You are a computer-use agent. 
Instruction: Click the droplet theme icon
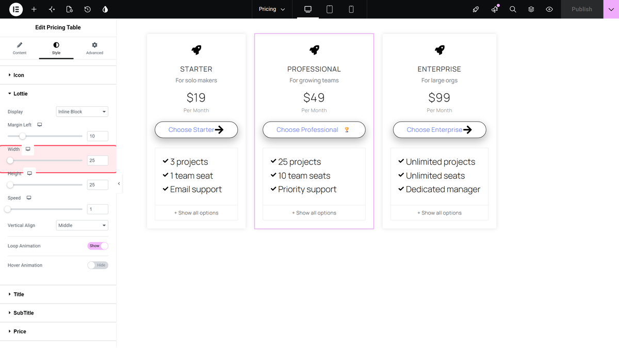tap(105, 9)
